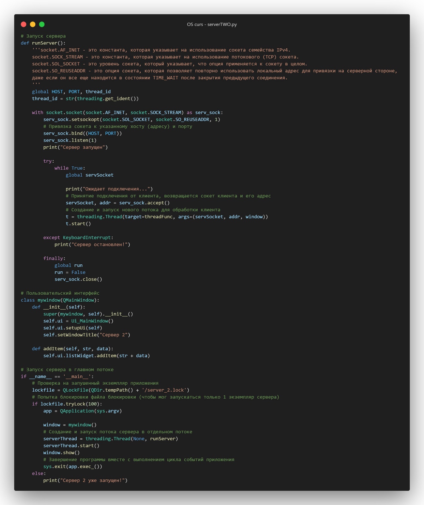Click the 'window.show()' line
This screenshot has width=424, height=505.
point(62,453)
